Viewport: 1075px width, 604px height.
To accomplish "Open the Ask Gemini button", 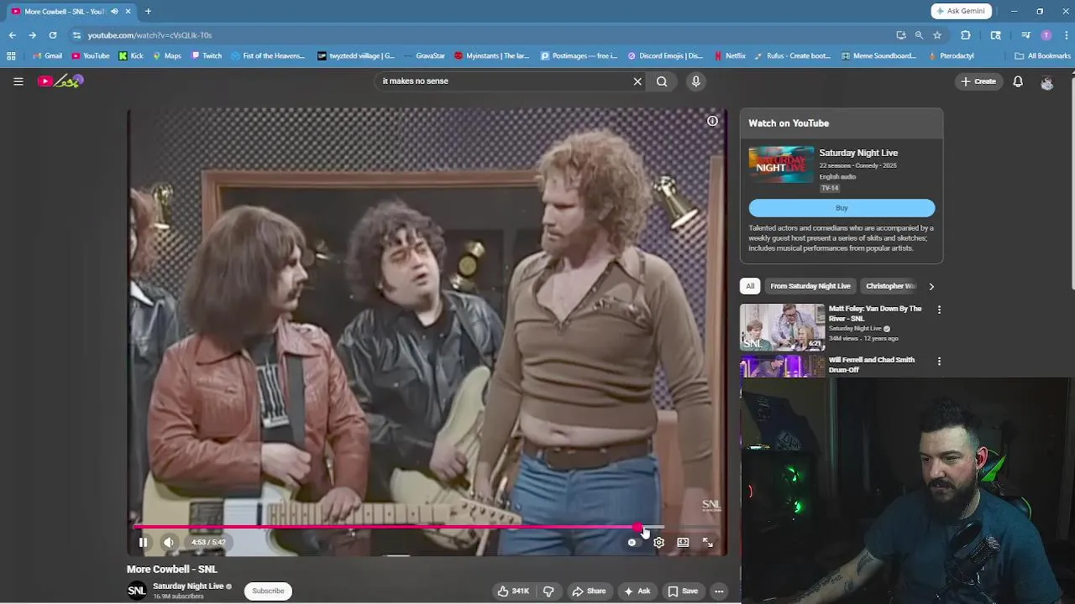I will pos(961,11).
